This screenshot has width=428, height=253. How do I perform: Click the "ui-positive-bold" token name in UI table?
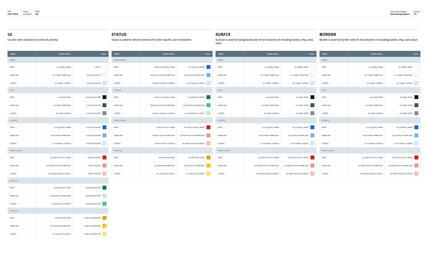62,188
